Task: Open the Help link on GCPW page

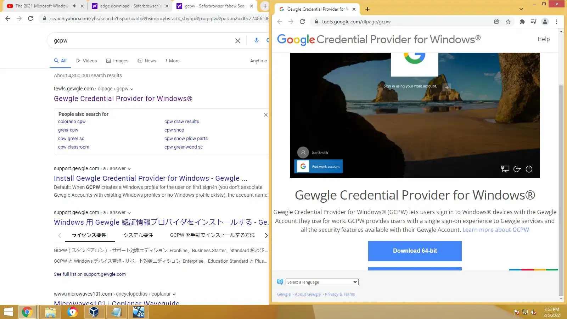Action: point(544,39)
